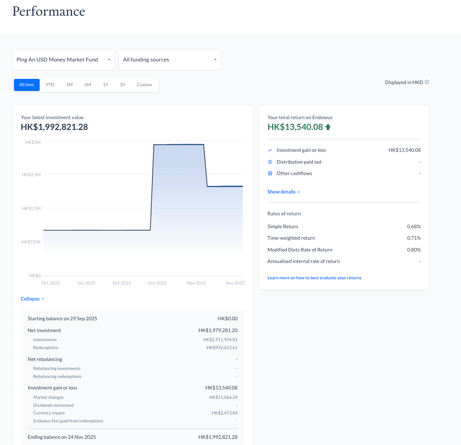Switch to the YTD period tab
Screen dimensions: 461x445
[50, 85]
